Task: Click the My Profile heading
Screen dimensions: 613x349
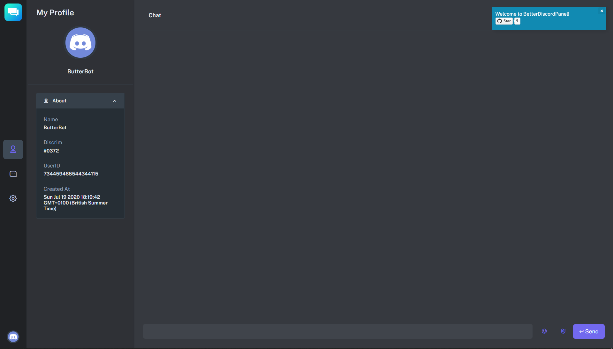Action: [x=55, y=12]
